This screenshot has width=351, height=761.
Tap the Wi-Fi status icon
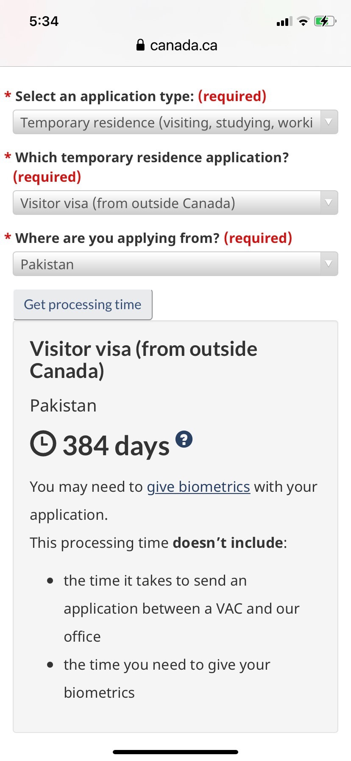click(x=303, y=21)
